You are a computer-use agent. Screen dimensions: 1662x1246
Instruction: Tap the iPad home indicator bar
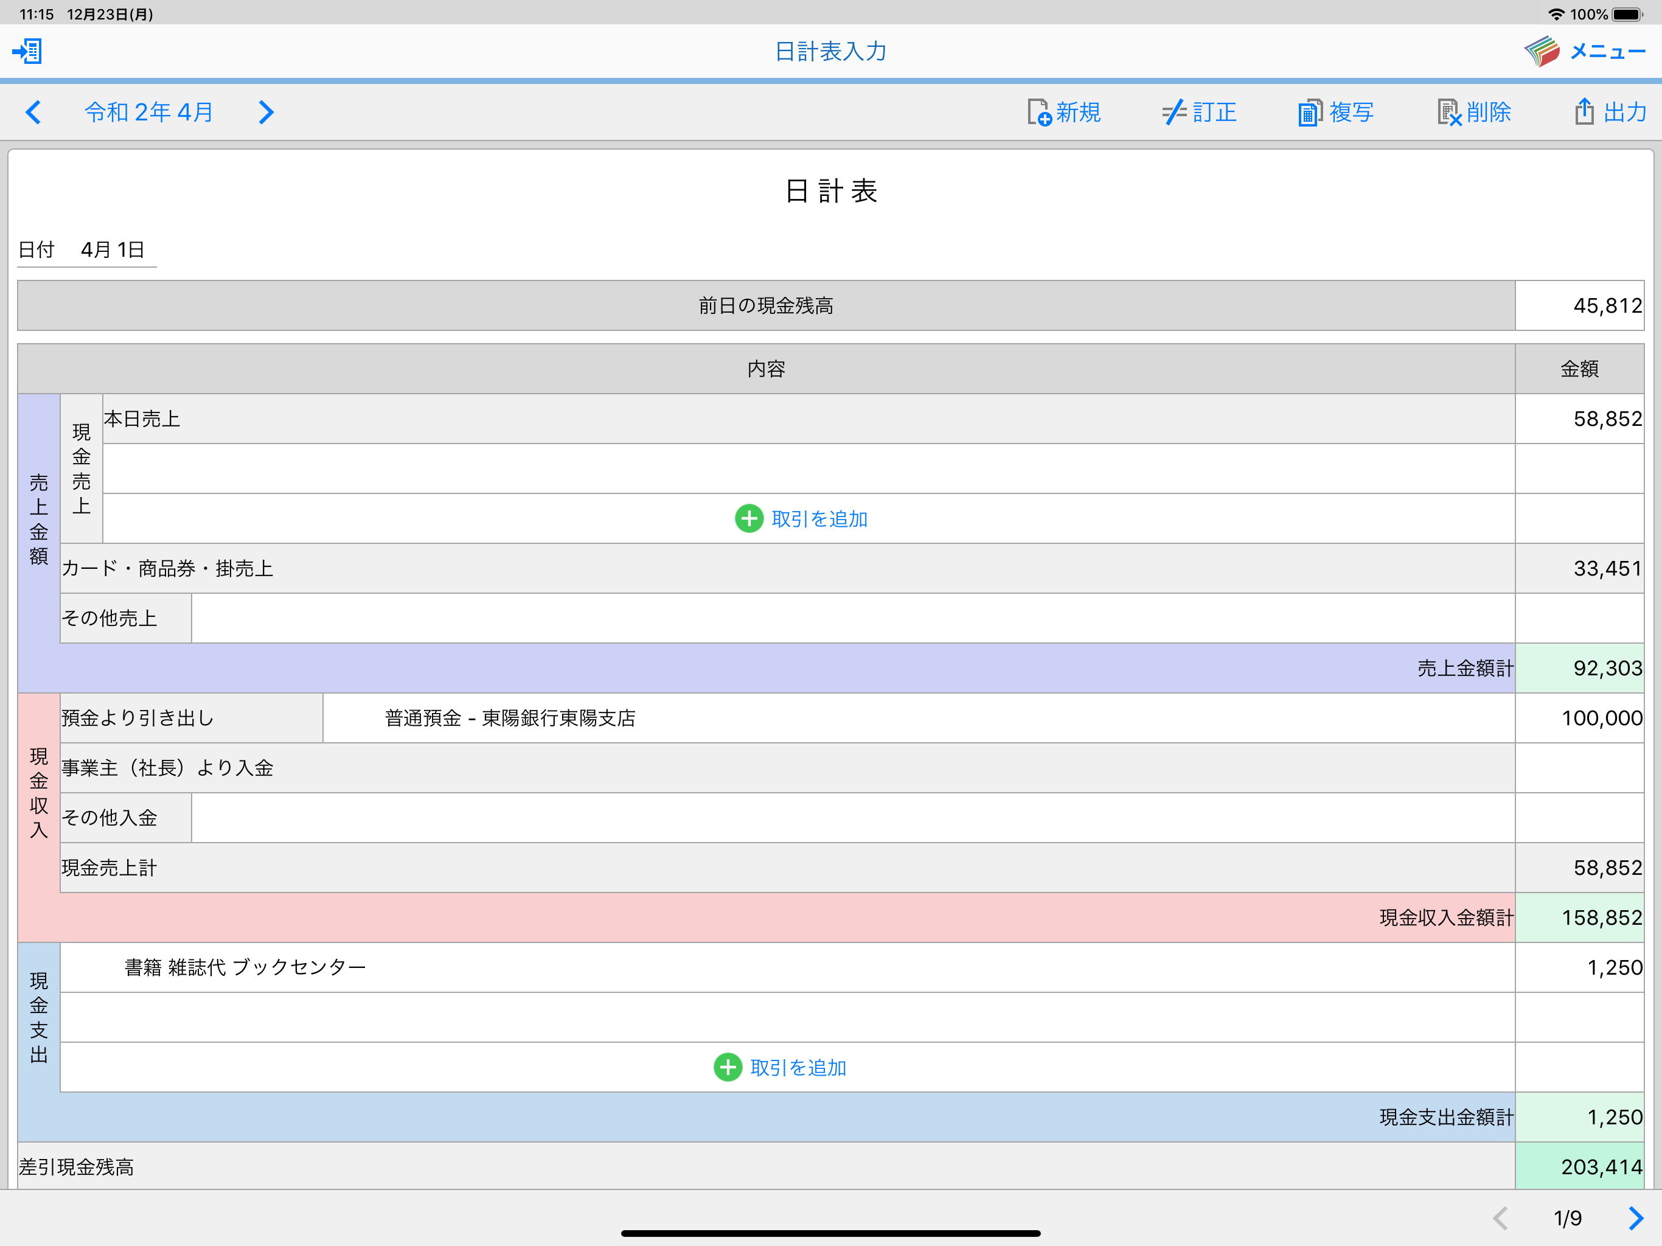831,1233
